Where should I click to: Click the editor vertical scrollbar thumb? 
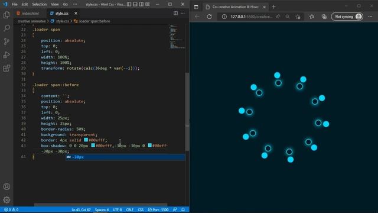(x=187, y=112)
